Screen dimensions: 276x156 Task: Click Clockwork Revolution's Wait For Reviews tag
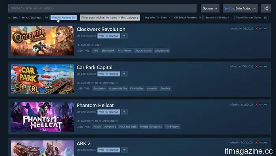(x=108, y=36)
